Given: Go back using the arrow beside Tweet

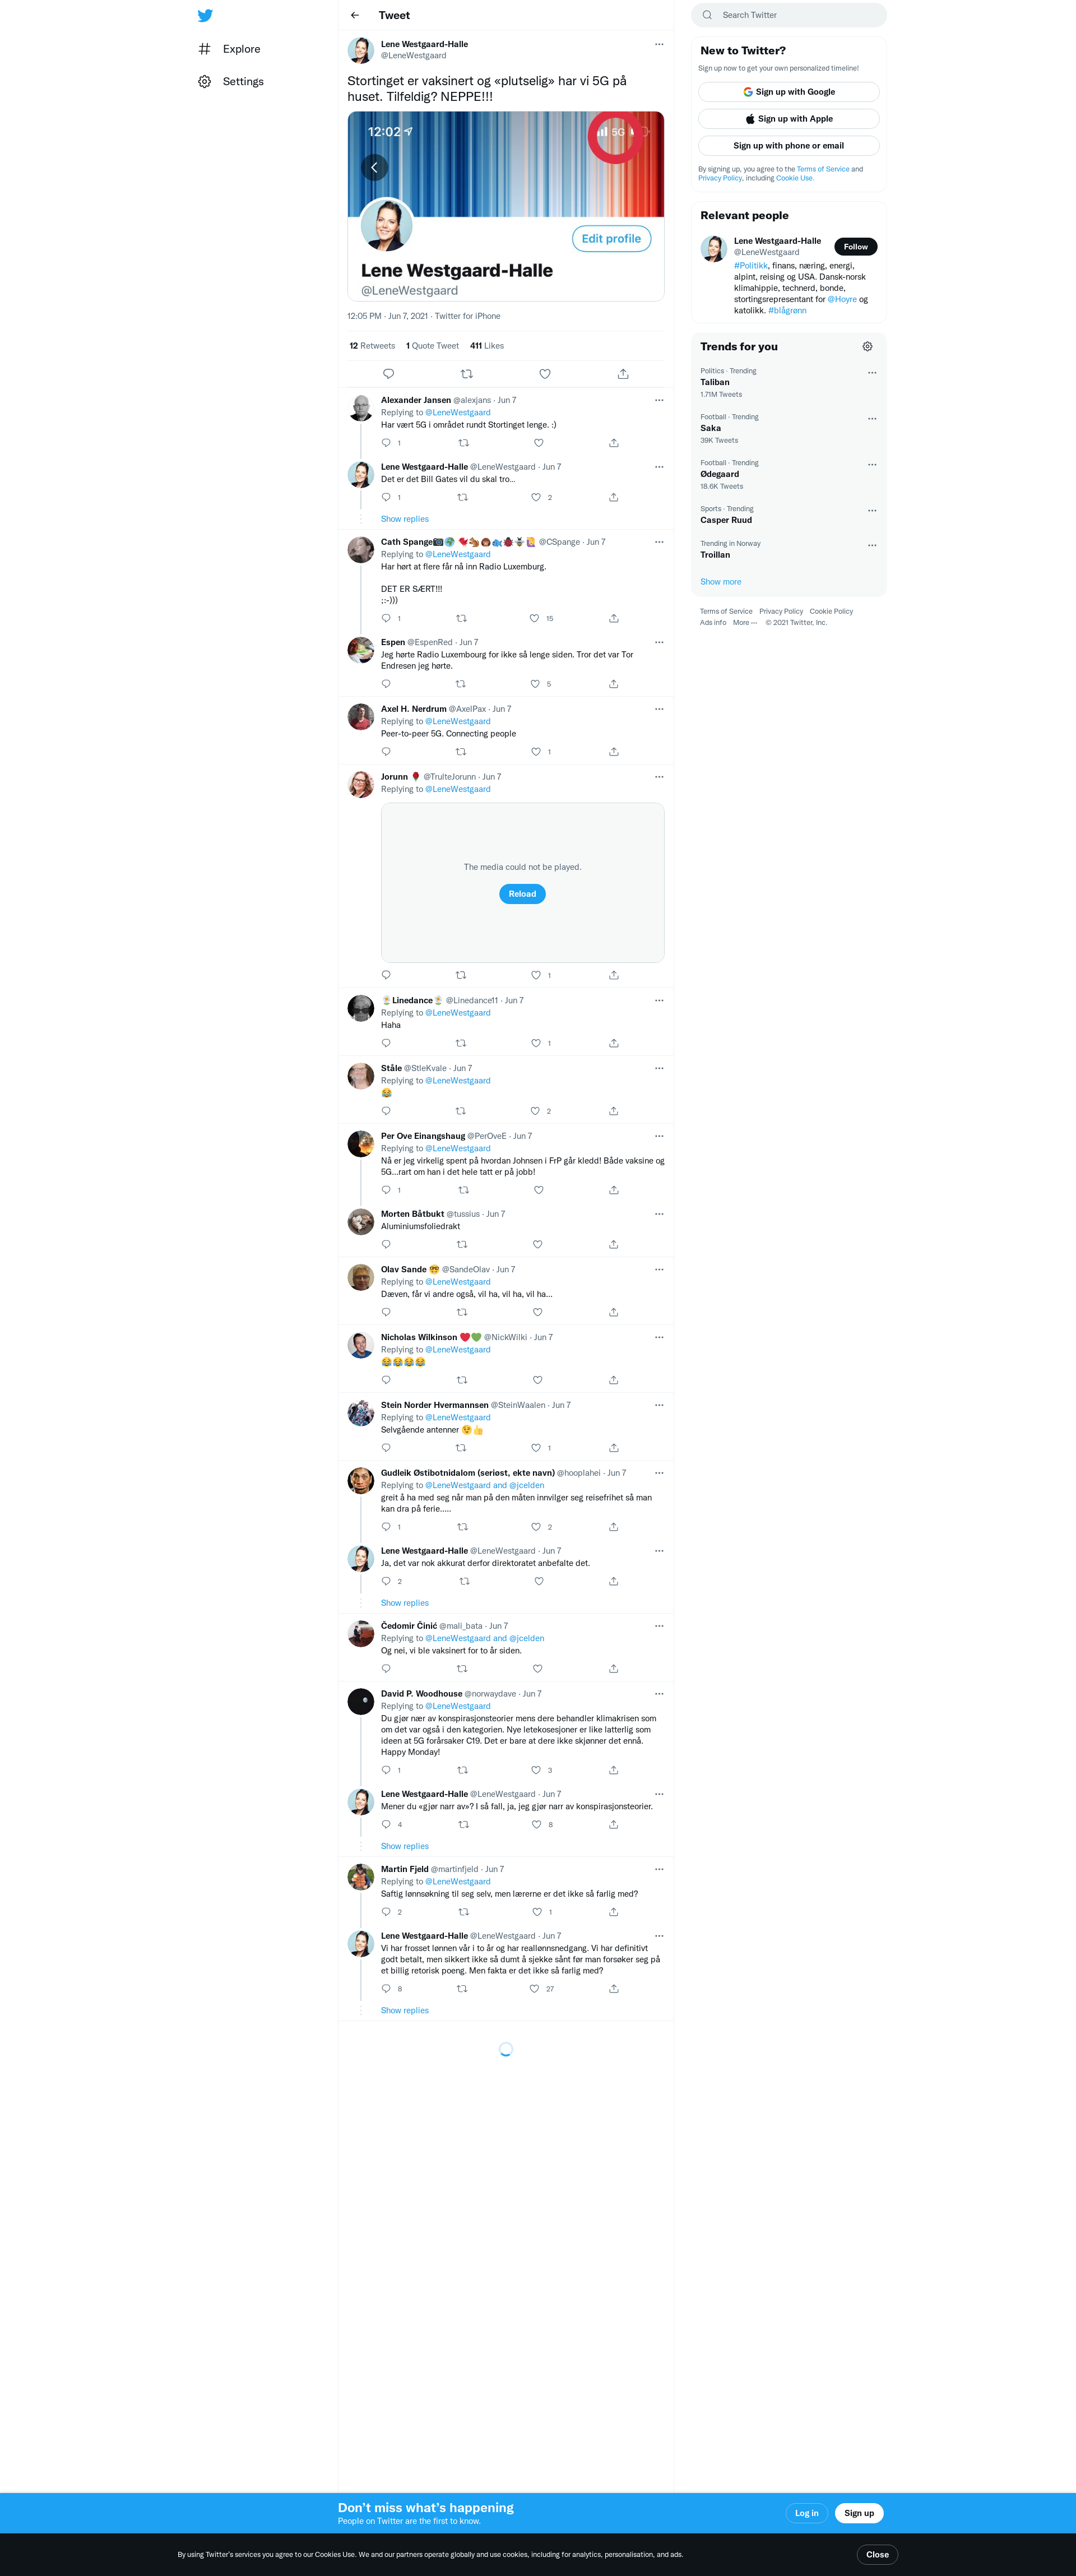Looking at the screenshot, I should click(355, 15).
